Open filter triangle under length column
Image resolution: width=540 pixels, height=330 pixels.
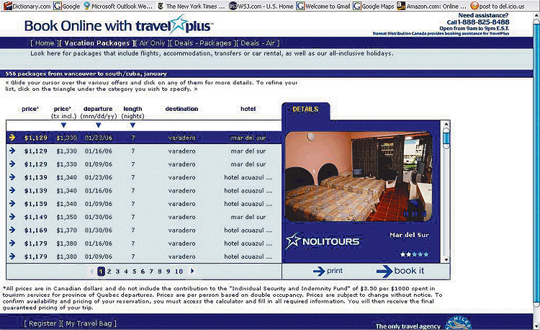(132, 125)
